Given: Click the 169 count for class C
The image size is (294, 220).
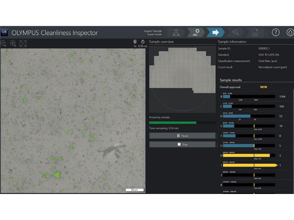Looking at the screenshot, I should tap(282, 106).
